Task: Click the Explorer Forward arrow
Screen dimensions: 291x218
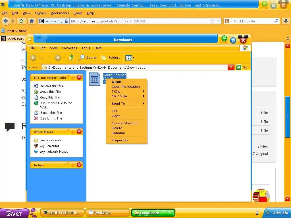Action: (x=58, y=58)
